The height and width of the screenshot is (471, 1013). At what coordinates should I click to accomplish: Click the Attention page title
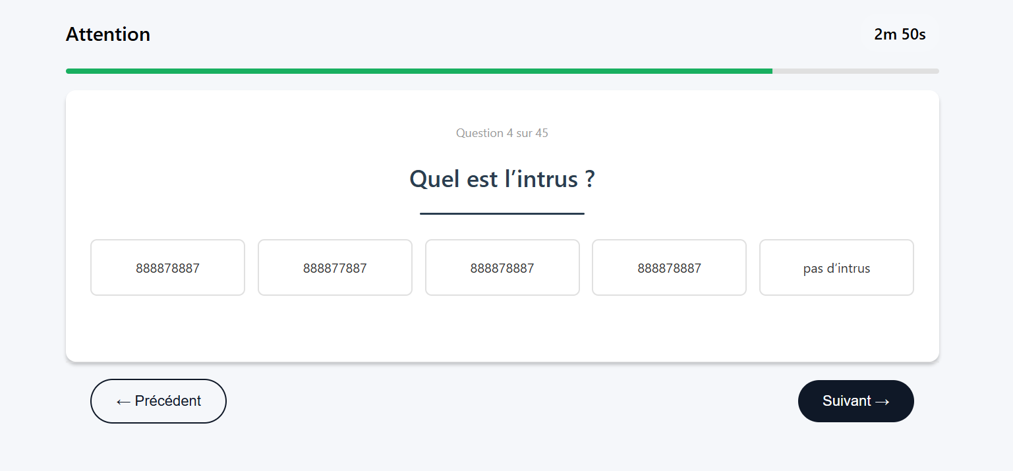coord(108,34)
